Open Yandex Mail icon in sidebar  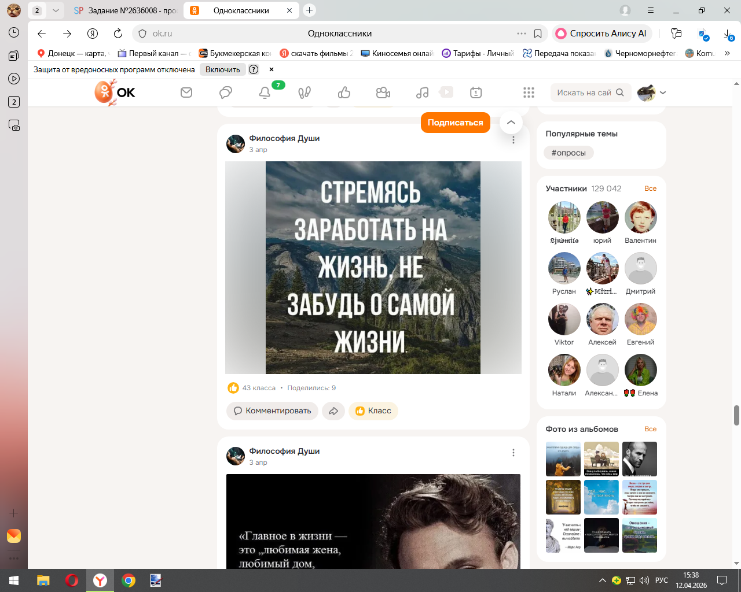pos(14,536)
